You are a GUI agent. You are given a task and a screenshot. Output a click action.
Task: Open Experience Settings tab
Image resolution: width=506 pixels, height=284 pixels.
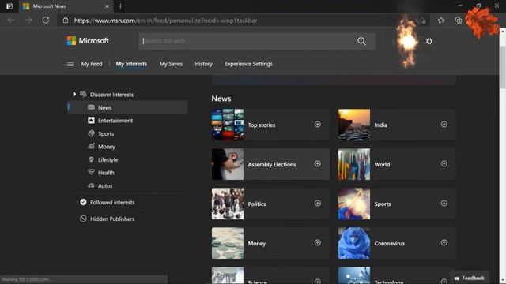click(248, 64)
